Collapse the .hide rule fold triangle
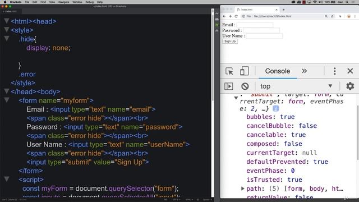 7,39
